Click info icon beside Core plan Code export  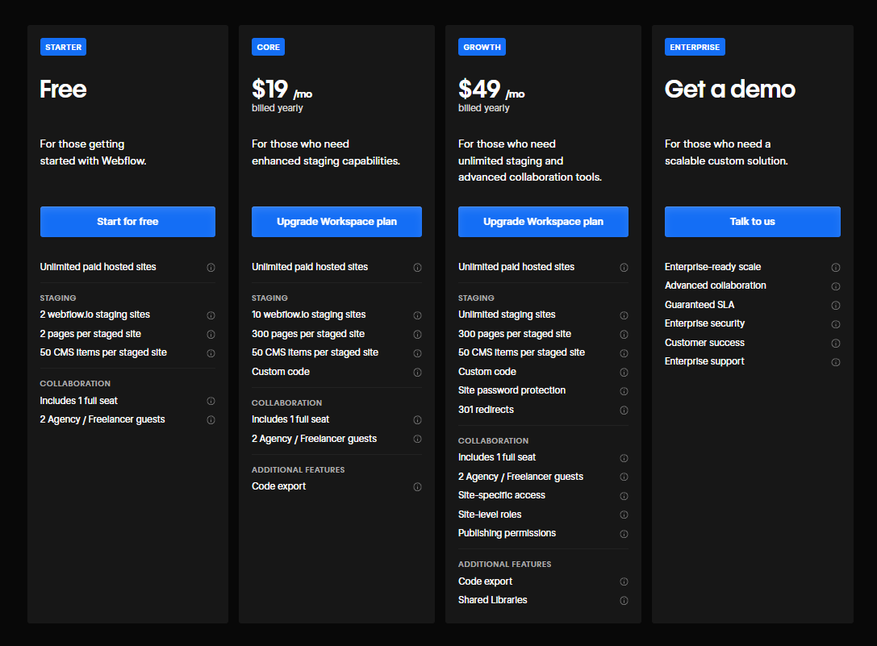coord(417,487)
